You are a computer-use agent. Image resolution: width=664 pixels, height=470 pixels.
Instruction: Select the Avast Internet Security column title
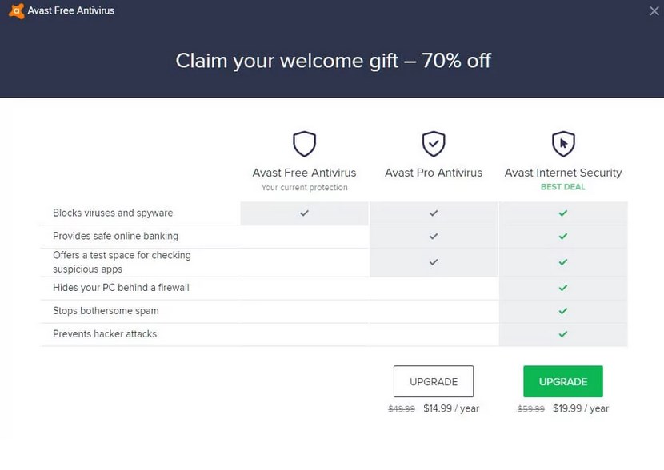(563, 173)
